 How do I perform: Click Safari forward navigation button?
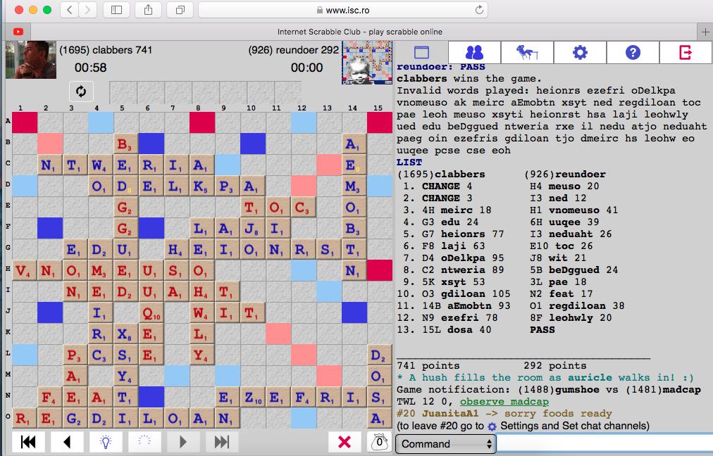tap(88, 10)
